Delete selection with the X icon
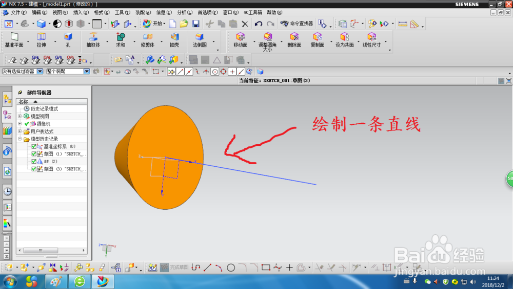 (x=245, y=24)
